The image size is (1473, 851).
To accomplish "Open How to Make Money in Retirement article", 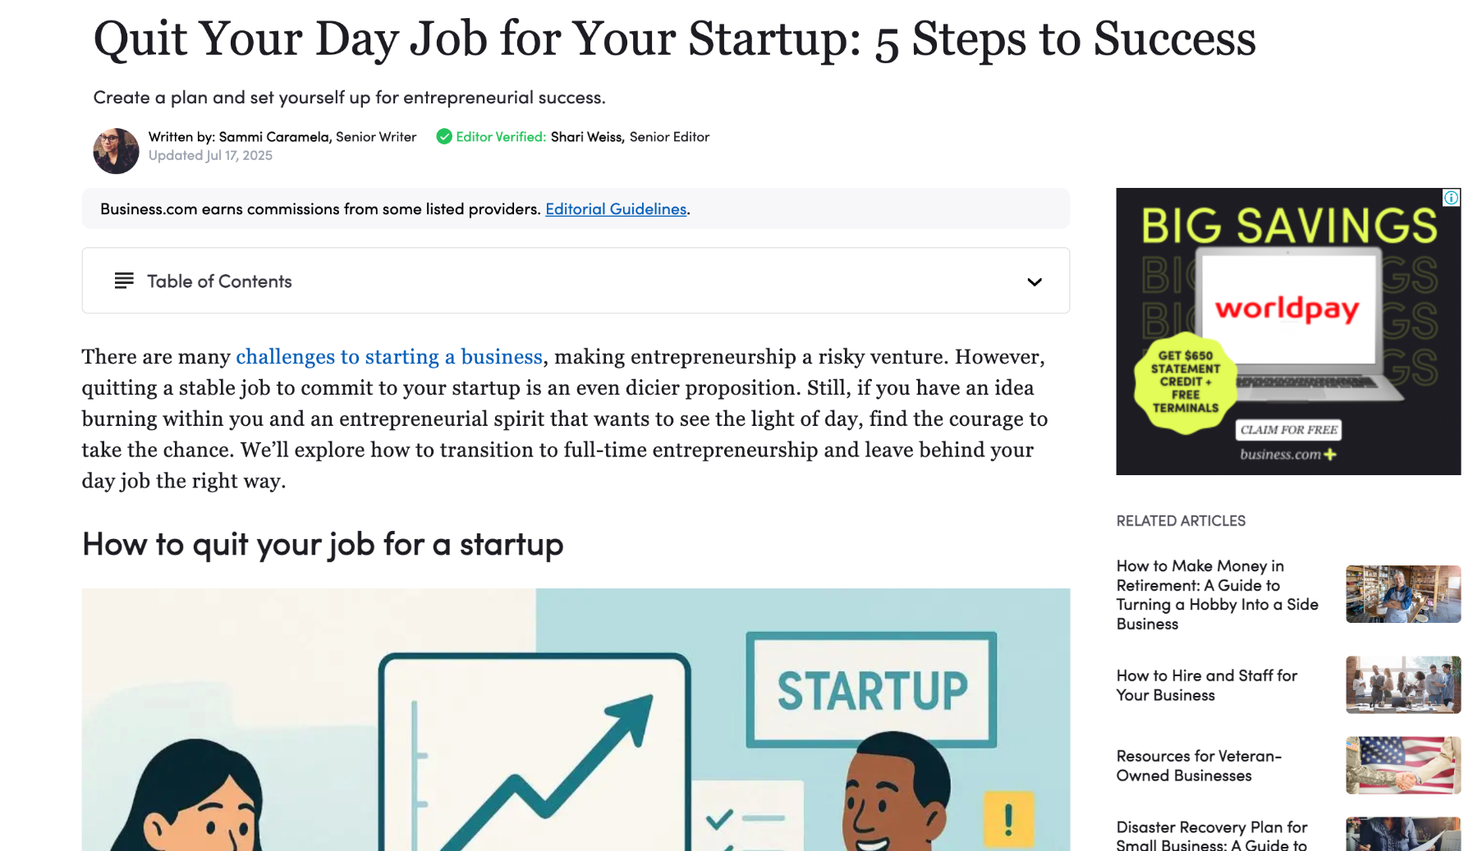I will click(1217, 595).
